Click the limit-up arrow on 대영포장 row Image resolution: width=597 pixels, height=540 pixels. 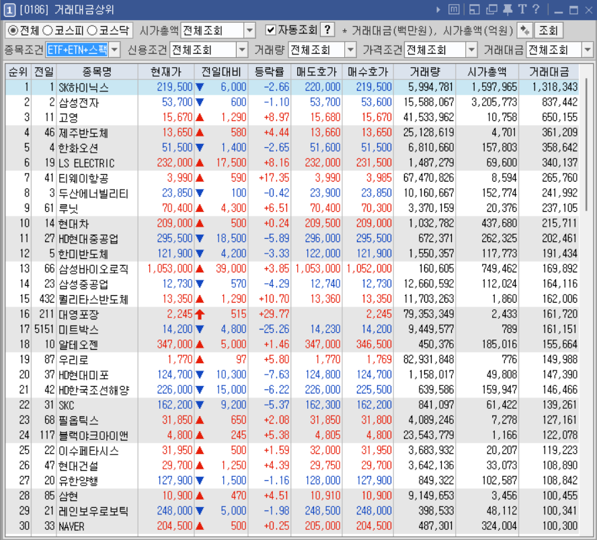200,314
